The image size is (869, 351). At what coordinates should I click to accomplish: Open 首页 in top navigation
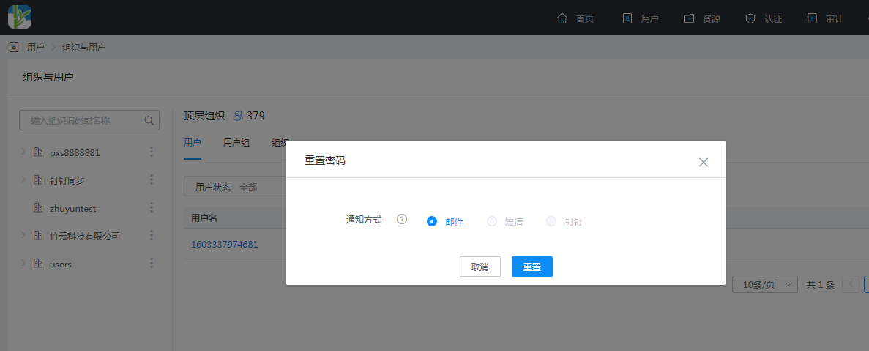point(585,19)
